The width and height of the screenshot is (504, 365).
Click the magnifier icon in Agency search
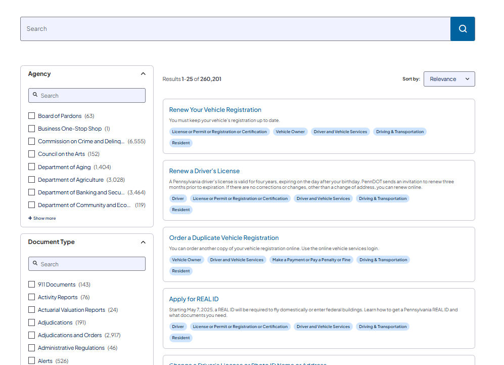(x=35, y=95)
